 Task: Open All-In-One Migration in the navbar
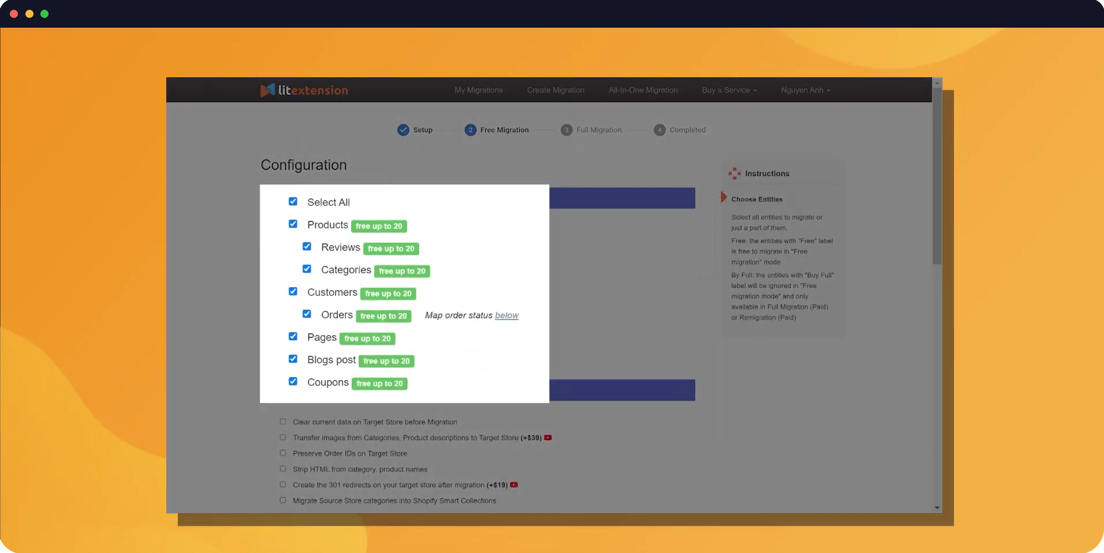coord(643,90)
